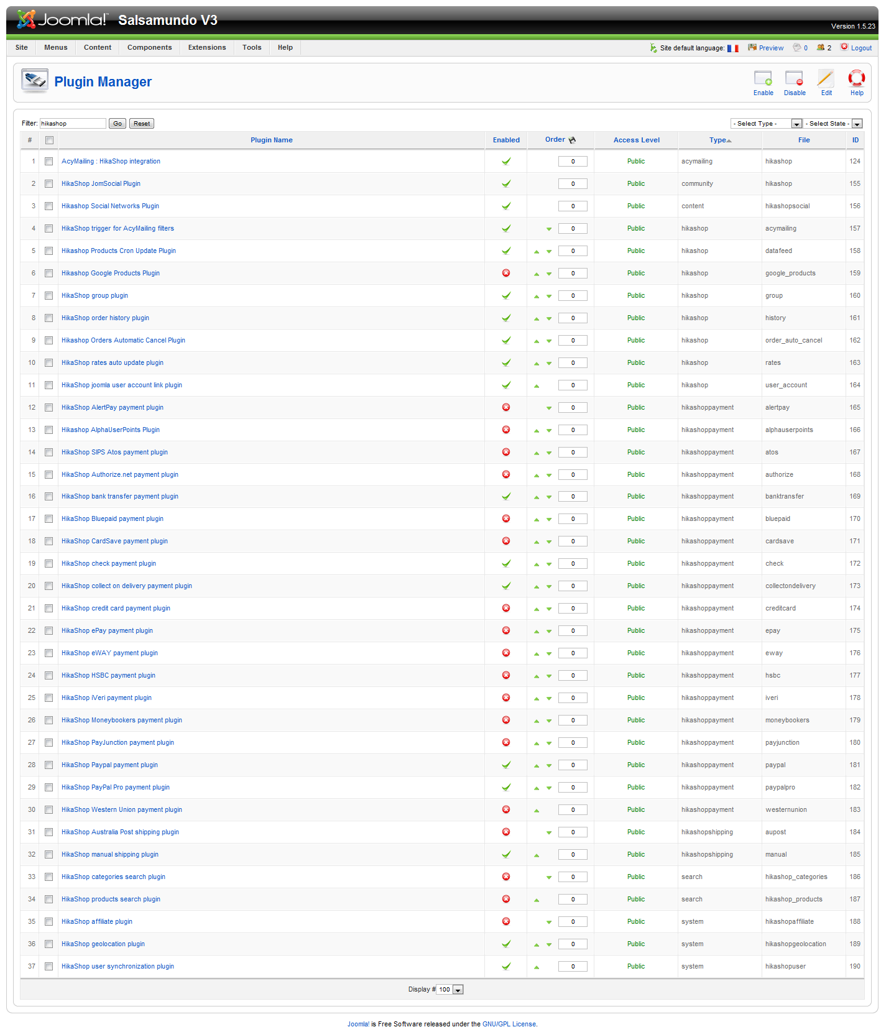The height and width of the screenshot is (1027, 881).
Task: Open the Components menu
Action: pos(150,47)
